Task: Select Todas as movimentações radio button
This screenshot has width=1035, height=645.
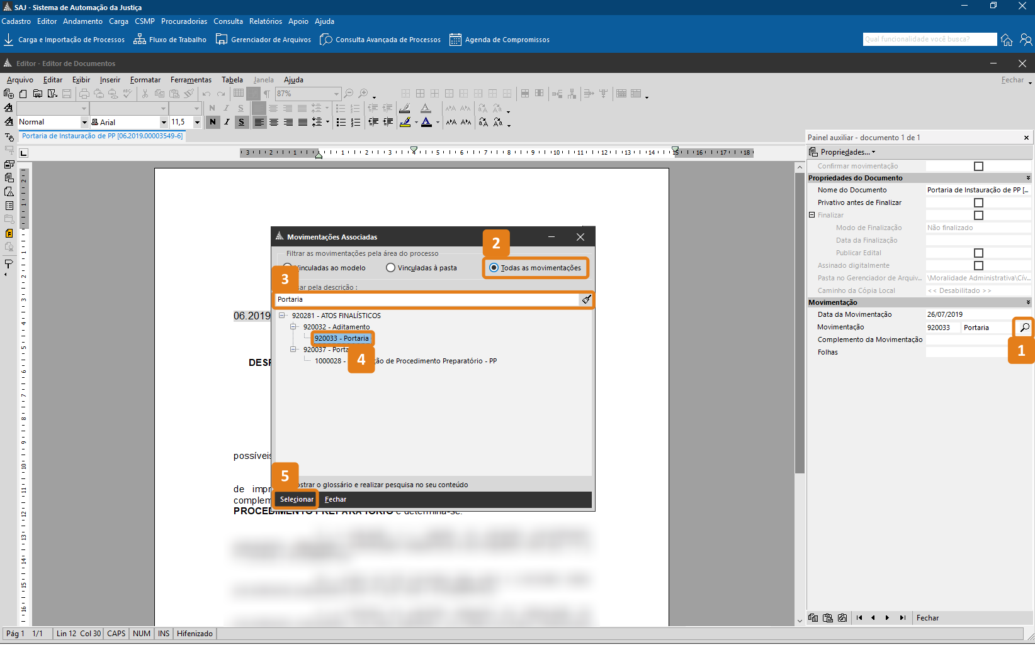Action: (494, 268)
